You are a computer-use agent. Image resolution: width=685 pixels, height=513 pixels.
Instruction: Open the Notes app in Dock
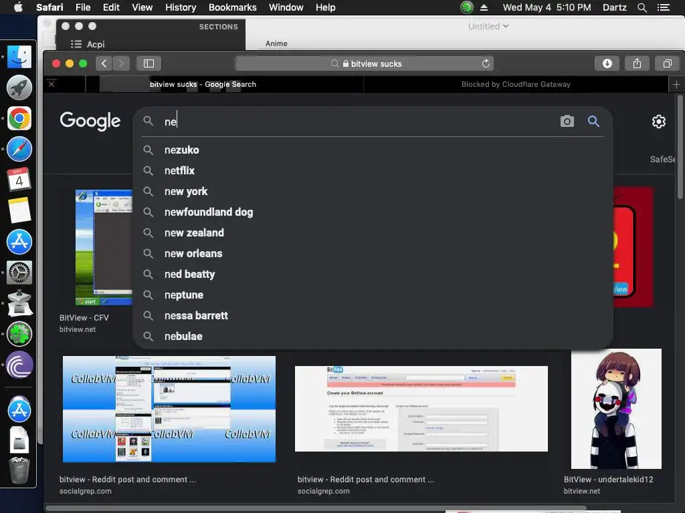click(x=19, y=210)
